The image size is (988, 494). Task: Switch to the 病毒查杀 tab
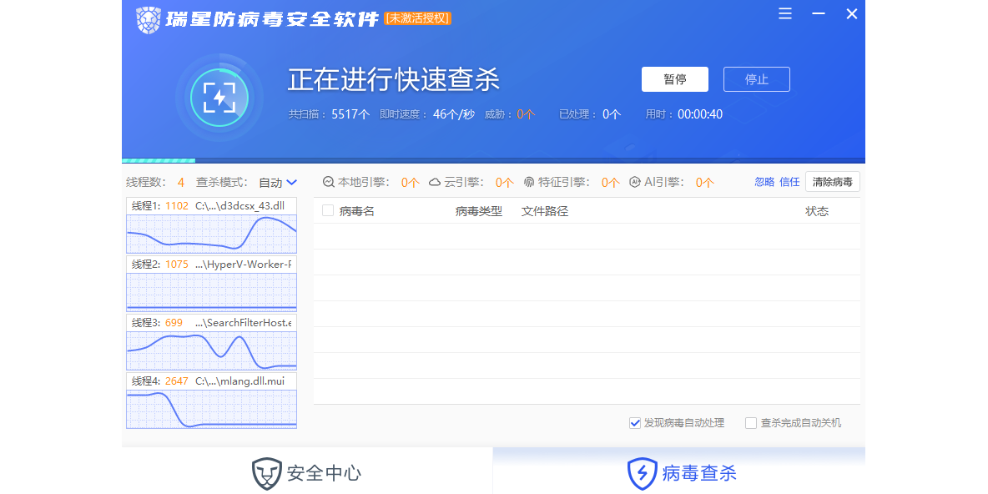point(679,471)
